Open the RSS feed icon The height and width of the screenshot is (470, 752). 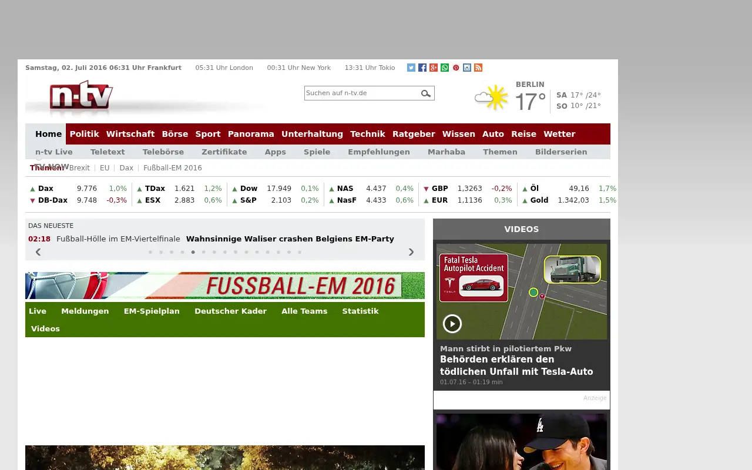click(x=478, y=68)
